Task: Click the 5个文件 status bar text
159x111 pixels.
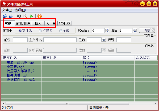Action: tap(8, 108)
